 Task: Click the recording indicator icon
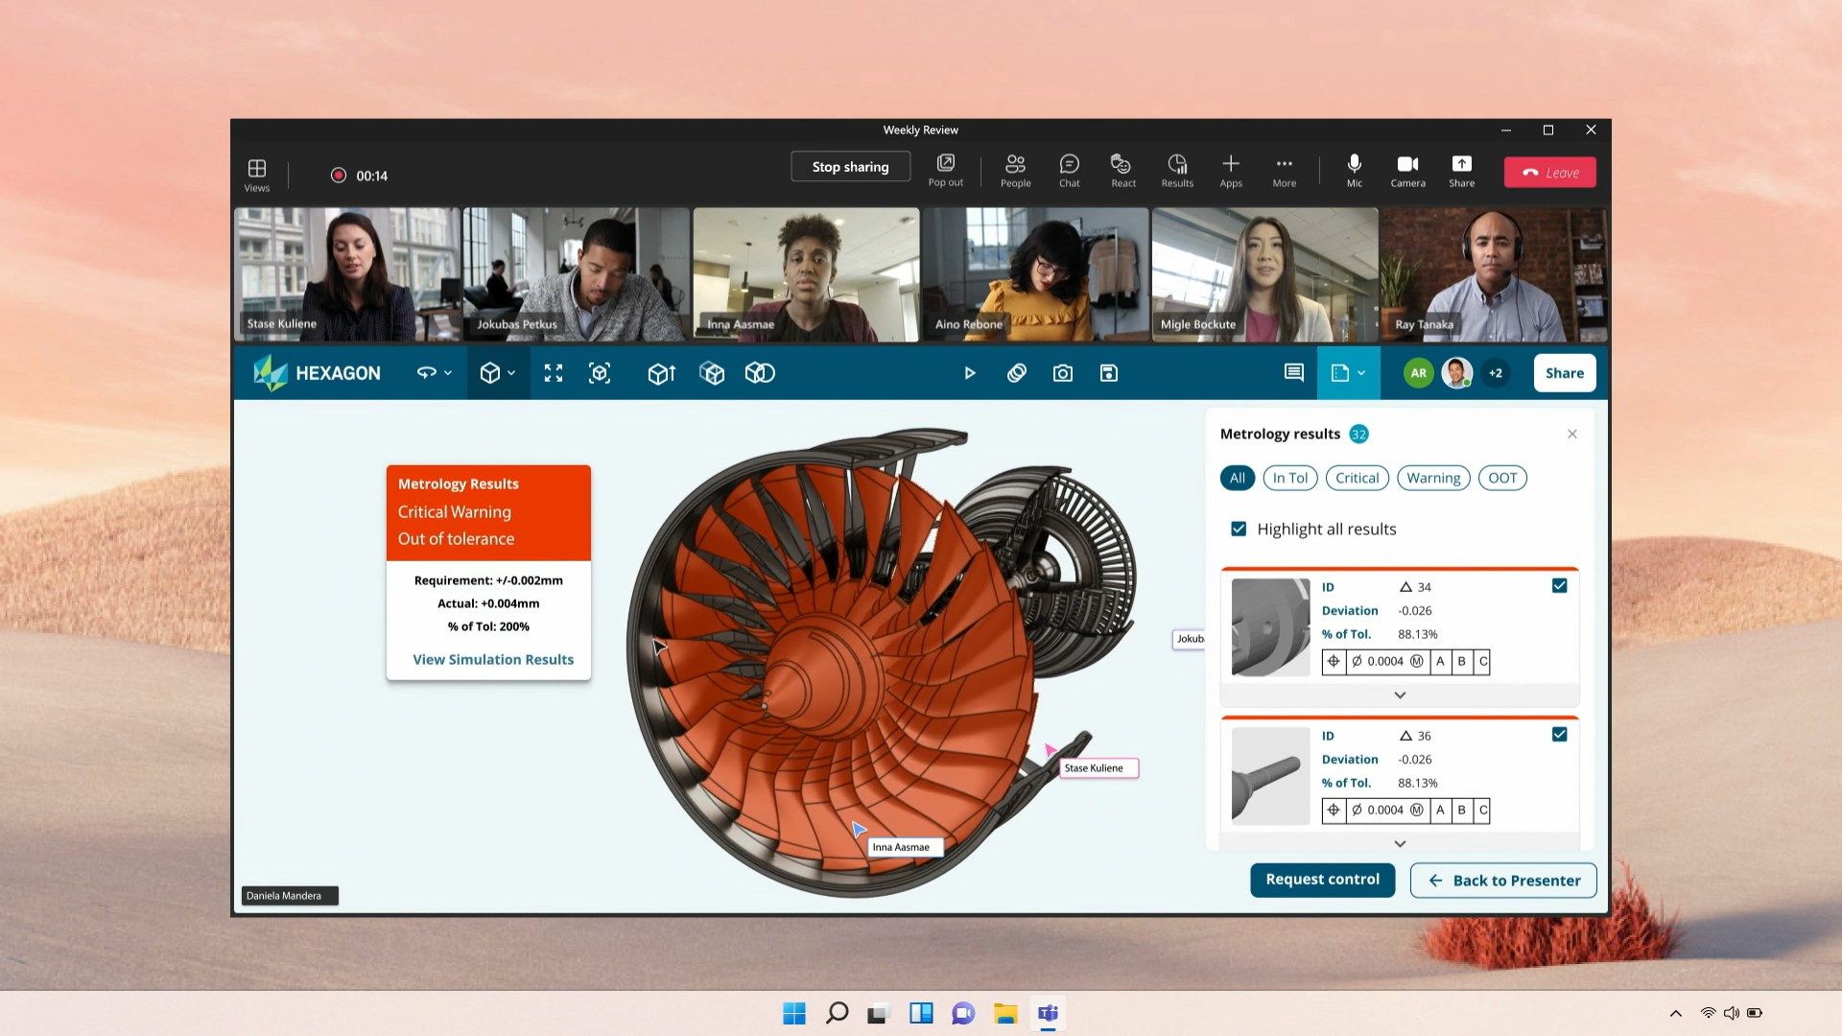tap(338, 176)
